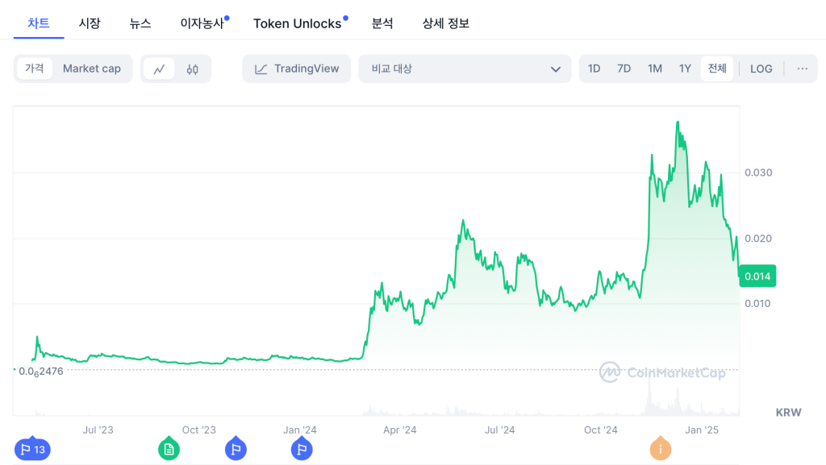Open the Token Unlocks tab
This screenshot has height=465, width=826.
pyautogui.click(x=298, y=23)
